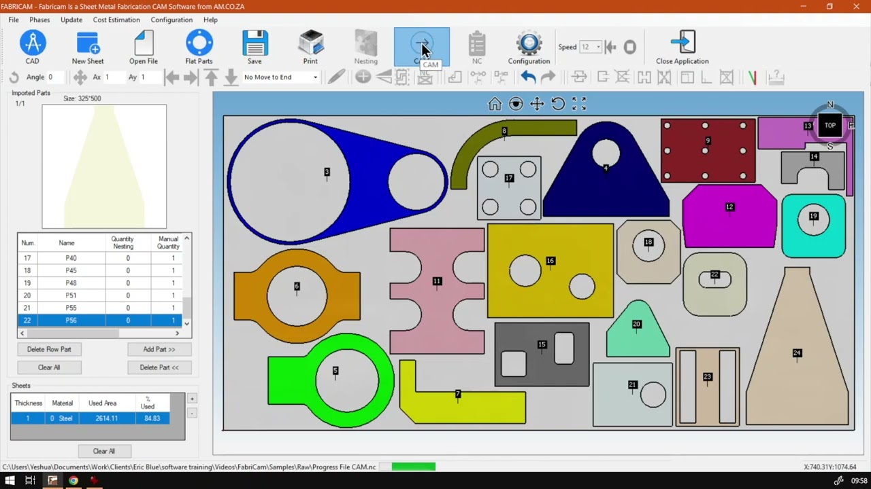Click the question-mark dimension icon
This screenshot has width=871, height=489.
coord(776,77)
